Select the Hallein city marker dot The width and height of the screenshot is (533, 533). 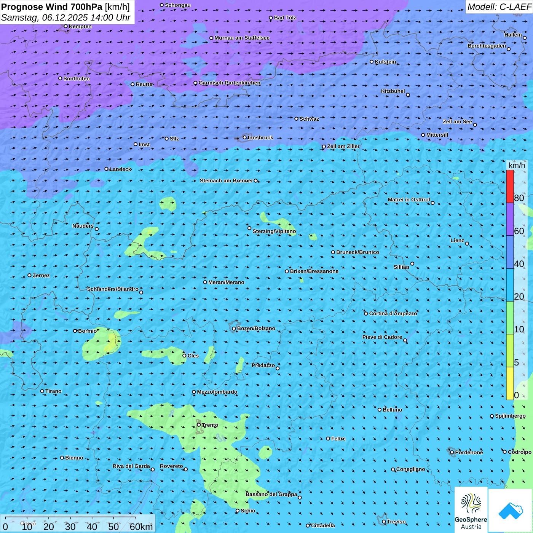[x=525, y=38]
